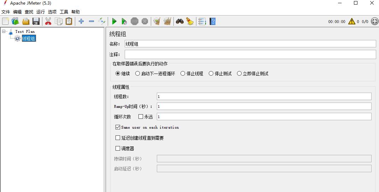Select 启动下一进程循环 radio option

[x=137, y=73]
